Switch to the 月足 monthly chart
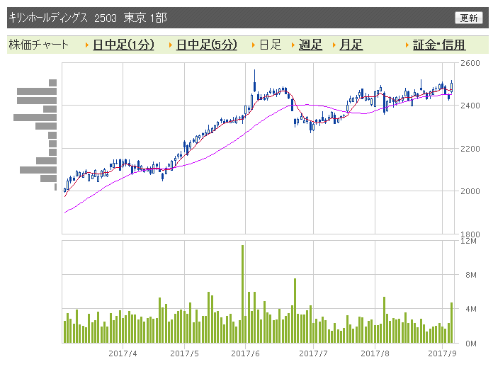 pos(351,45)
